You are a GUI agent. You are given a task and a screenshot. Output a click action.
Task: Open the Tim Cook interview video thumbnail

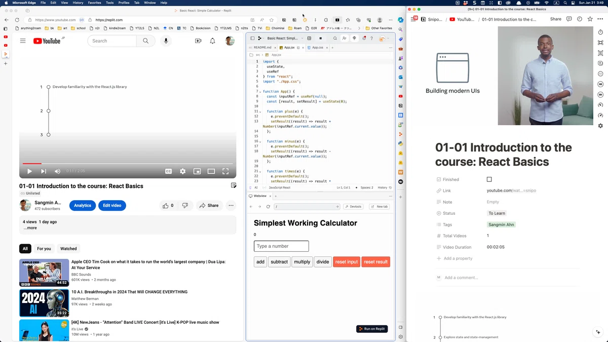coord(44,273)
